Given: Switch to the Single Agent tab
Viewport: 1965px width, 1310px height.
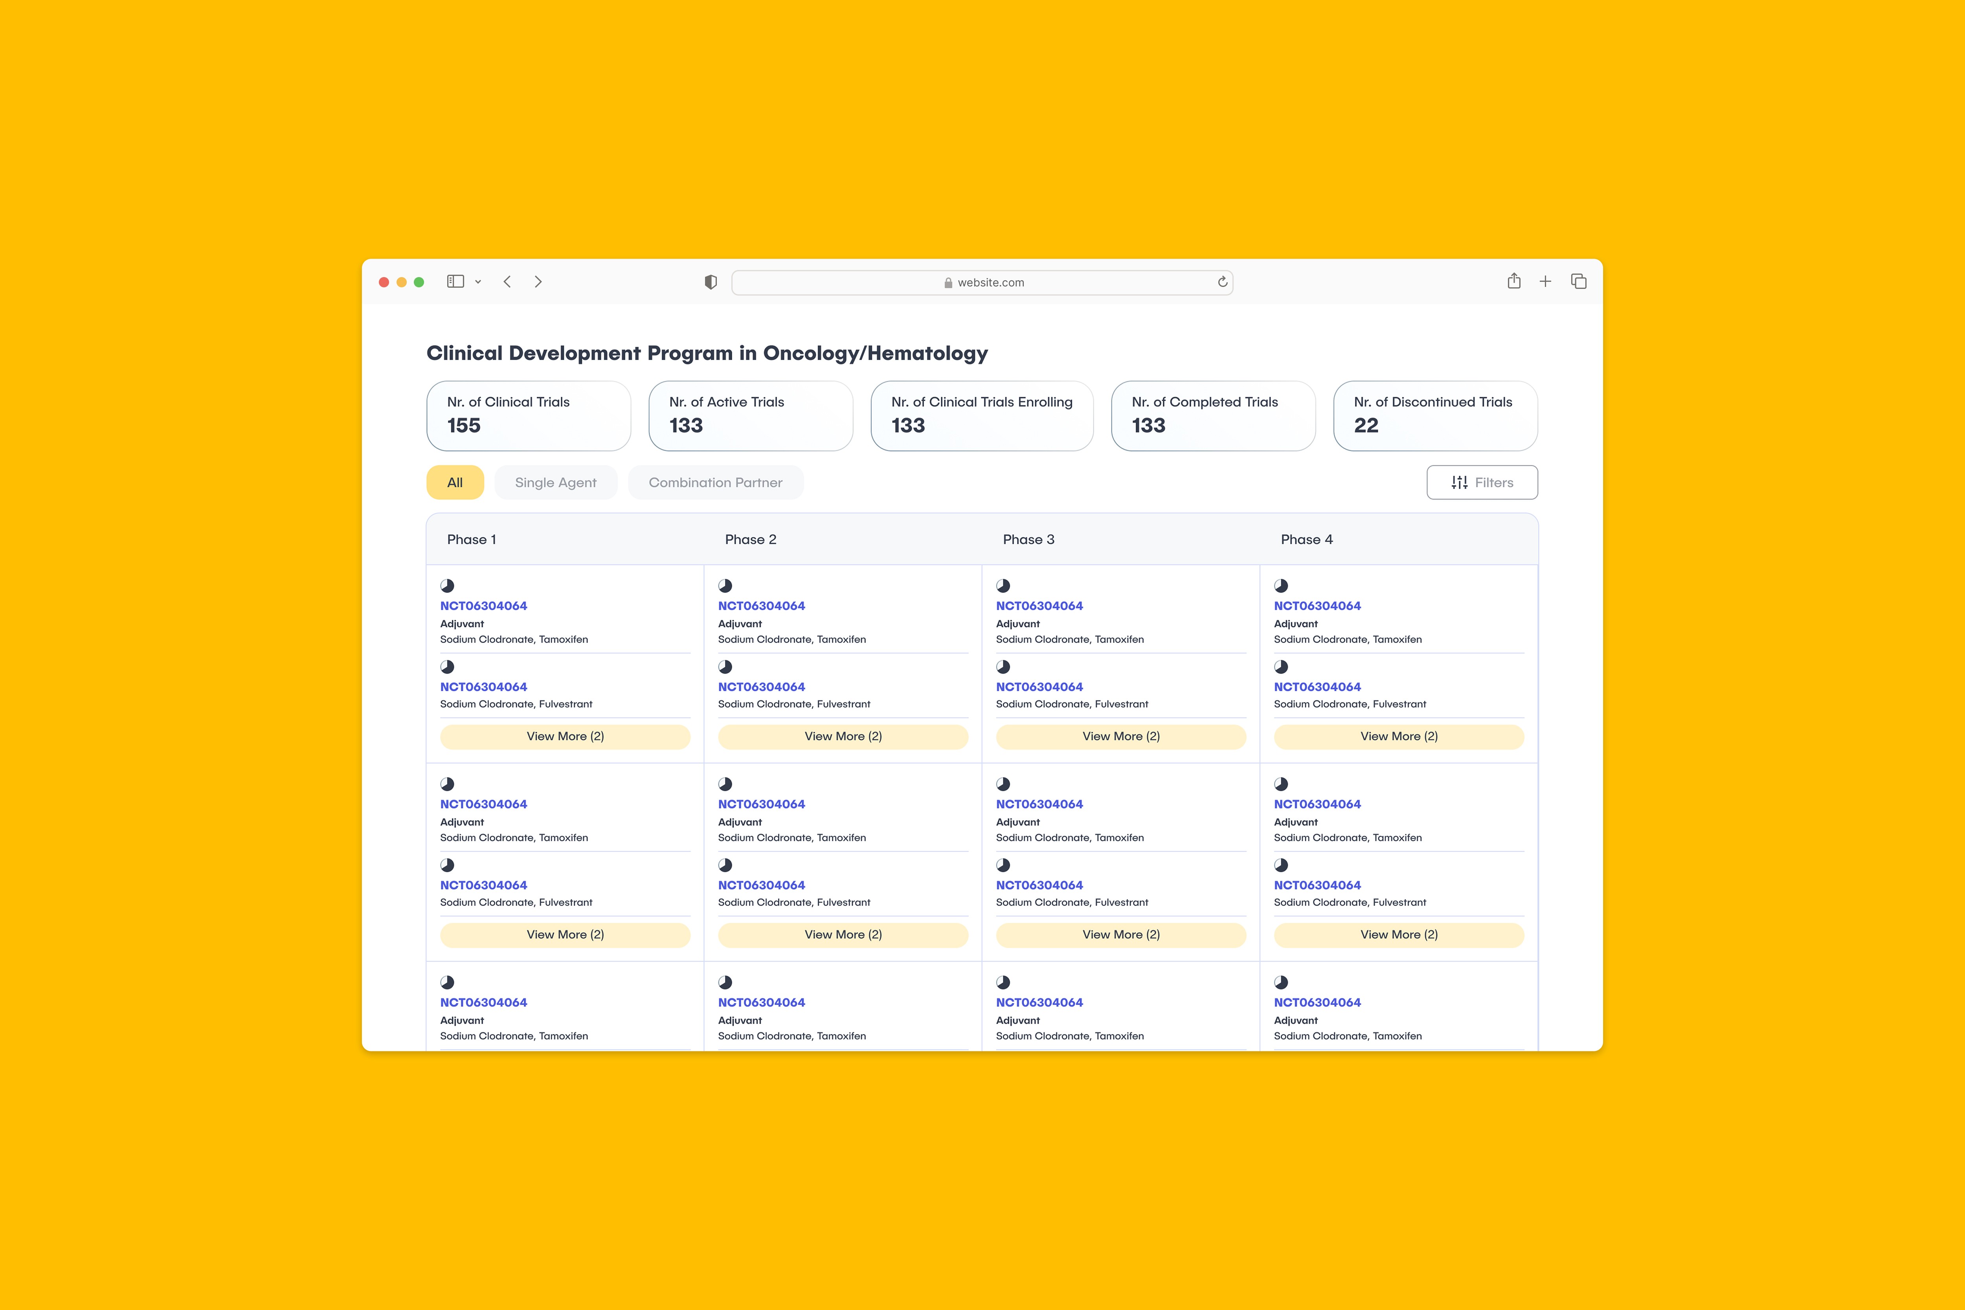Looking at the screenshot, I should (x=556, y=482).
